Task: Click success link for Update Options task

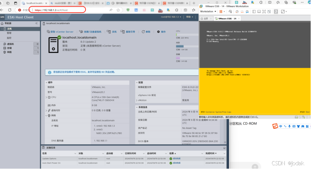Action: (x=177, y=159)
